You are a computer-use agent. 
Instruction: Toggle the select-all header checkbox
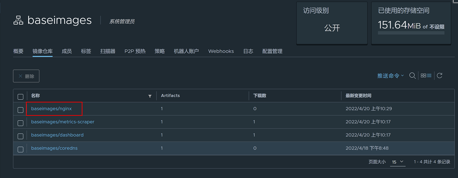(x=20, y=96)
